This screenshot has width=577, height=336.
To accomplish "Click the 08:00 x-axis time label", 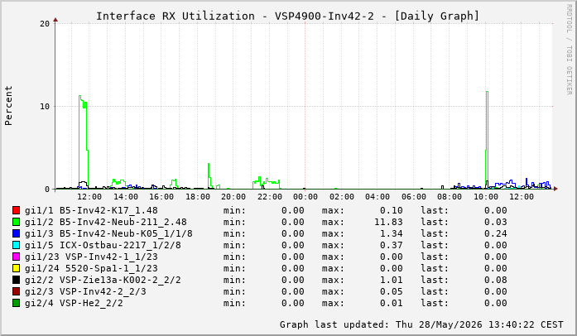I will 450,197.
